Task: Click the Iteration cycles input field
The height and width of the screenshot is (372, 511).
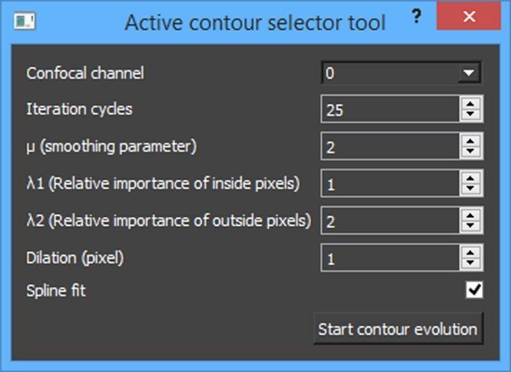Action: [390, 109]
